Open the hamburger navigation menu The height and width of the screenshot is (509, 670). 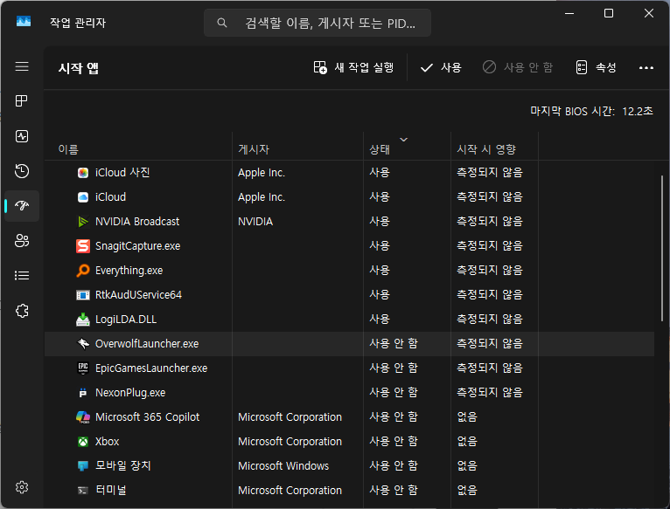(22, 66)
